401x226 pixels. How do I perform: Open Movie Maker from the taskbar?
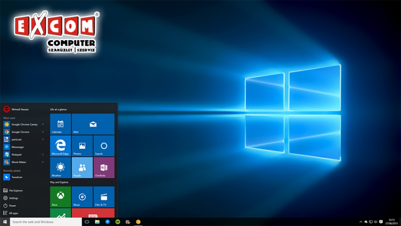point(128,222)
